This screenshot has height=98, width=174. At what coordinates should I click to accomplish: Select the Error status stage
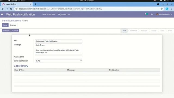coord(162,31)
